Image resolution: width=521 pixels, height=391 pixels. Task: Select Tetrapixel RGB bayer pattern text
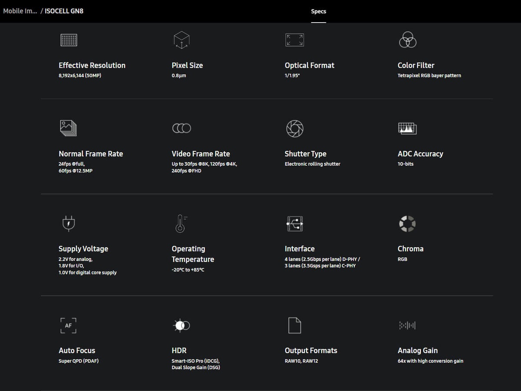point(429,76)
